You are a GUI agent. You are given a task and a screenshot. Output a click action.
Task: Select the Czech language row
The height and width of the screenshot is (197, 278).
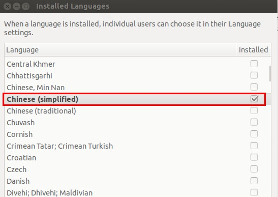point(137,170)
